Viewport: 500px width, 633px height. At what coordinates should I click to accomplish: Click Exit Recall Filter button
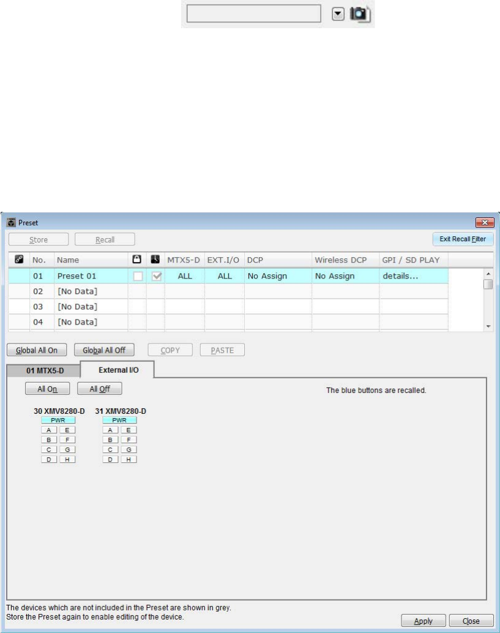463,239
